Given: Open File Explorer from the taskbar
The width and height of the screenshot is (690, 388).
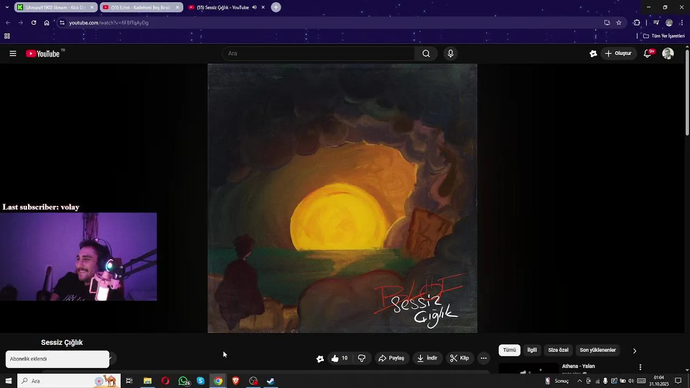Looking at the screenshot, I should click(x=147, y=381).
